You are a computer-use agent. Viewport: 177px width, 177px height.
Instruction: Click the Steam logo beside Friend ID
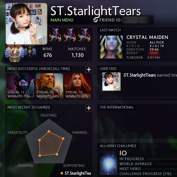pyautogui.click(x=95, y=20)
